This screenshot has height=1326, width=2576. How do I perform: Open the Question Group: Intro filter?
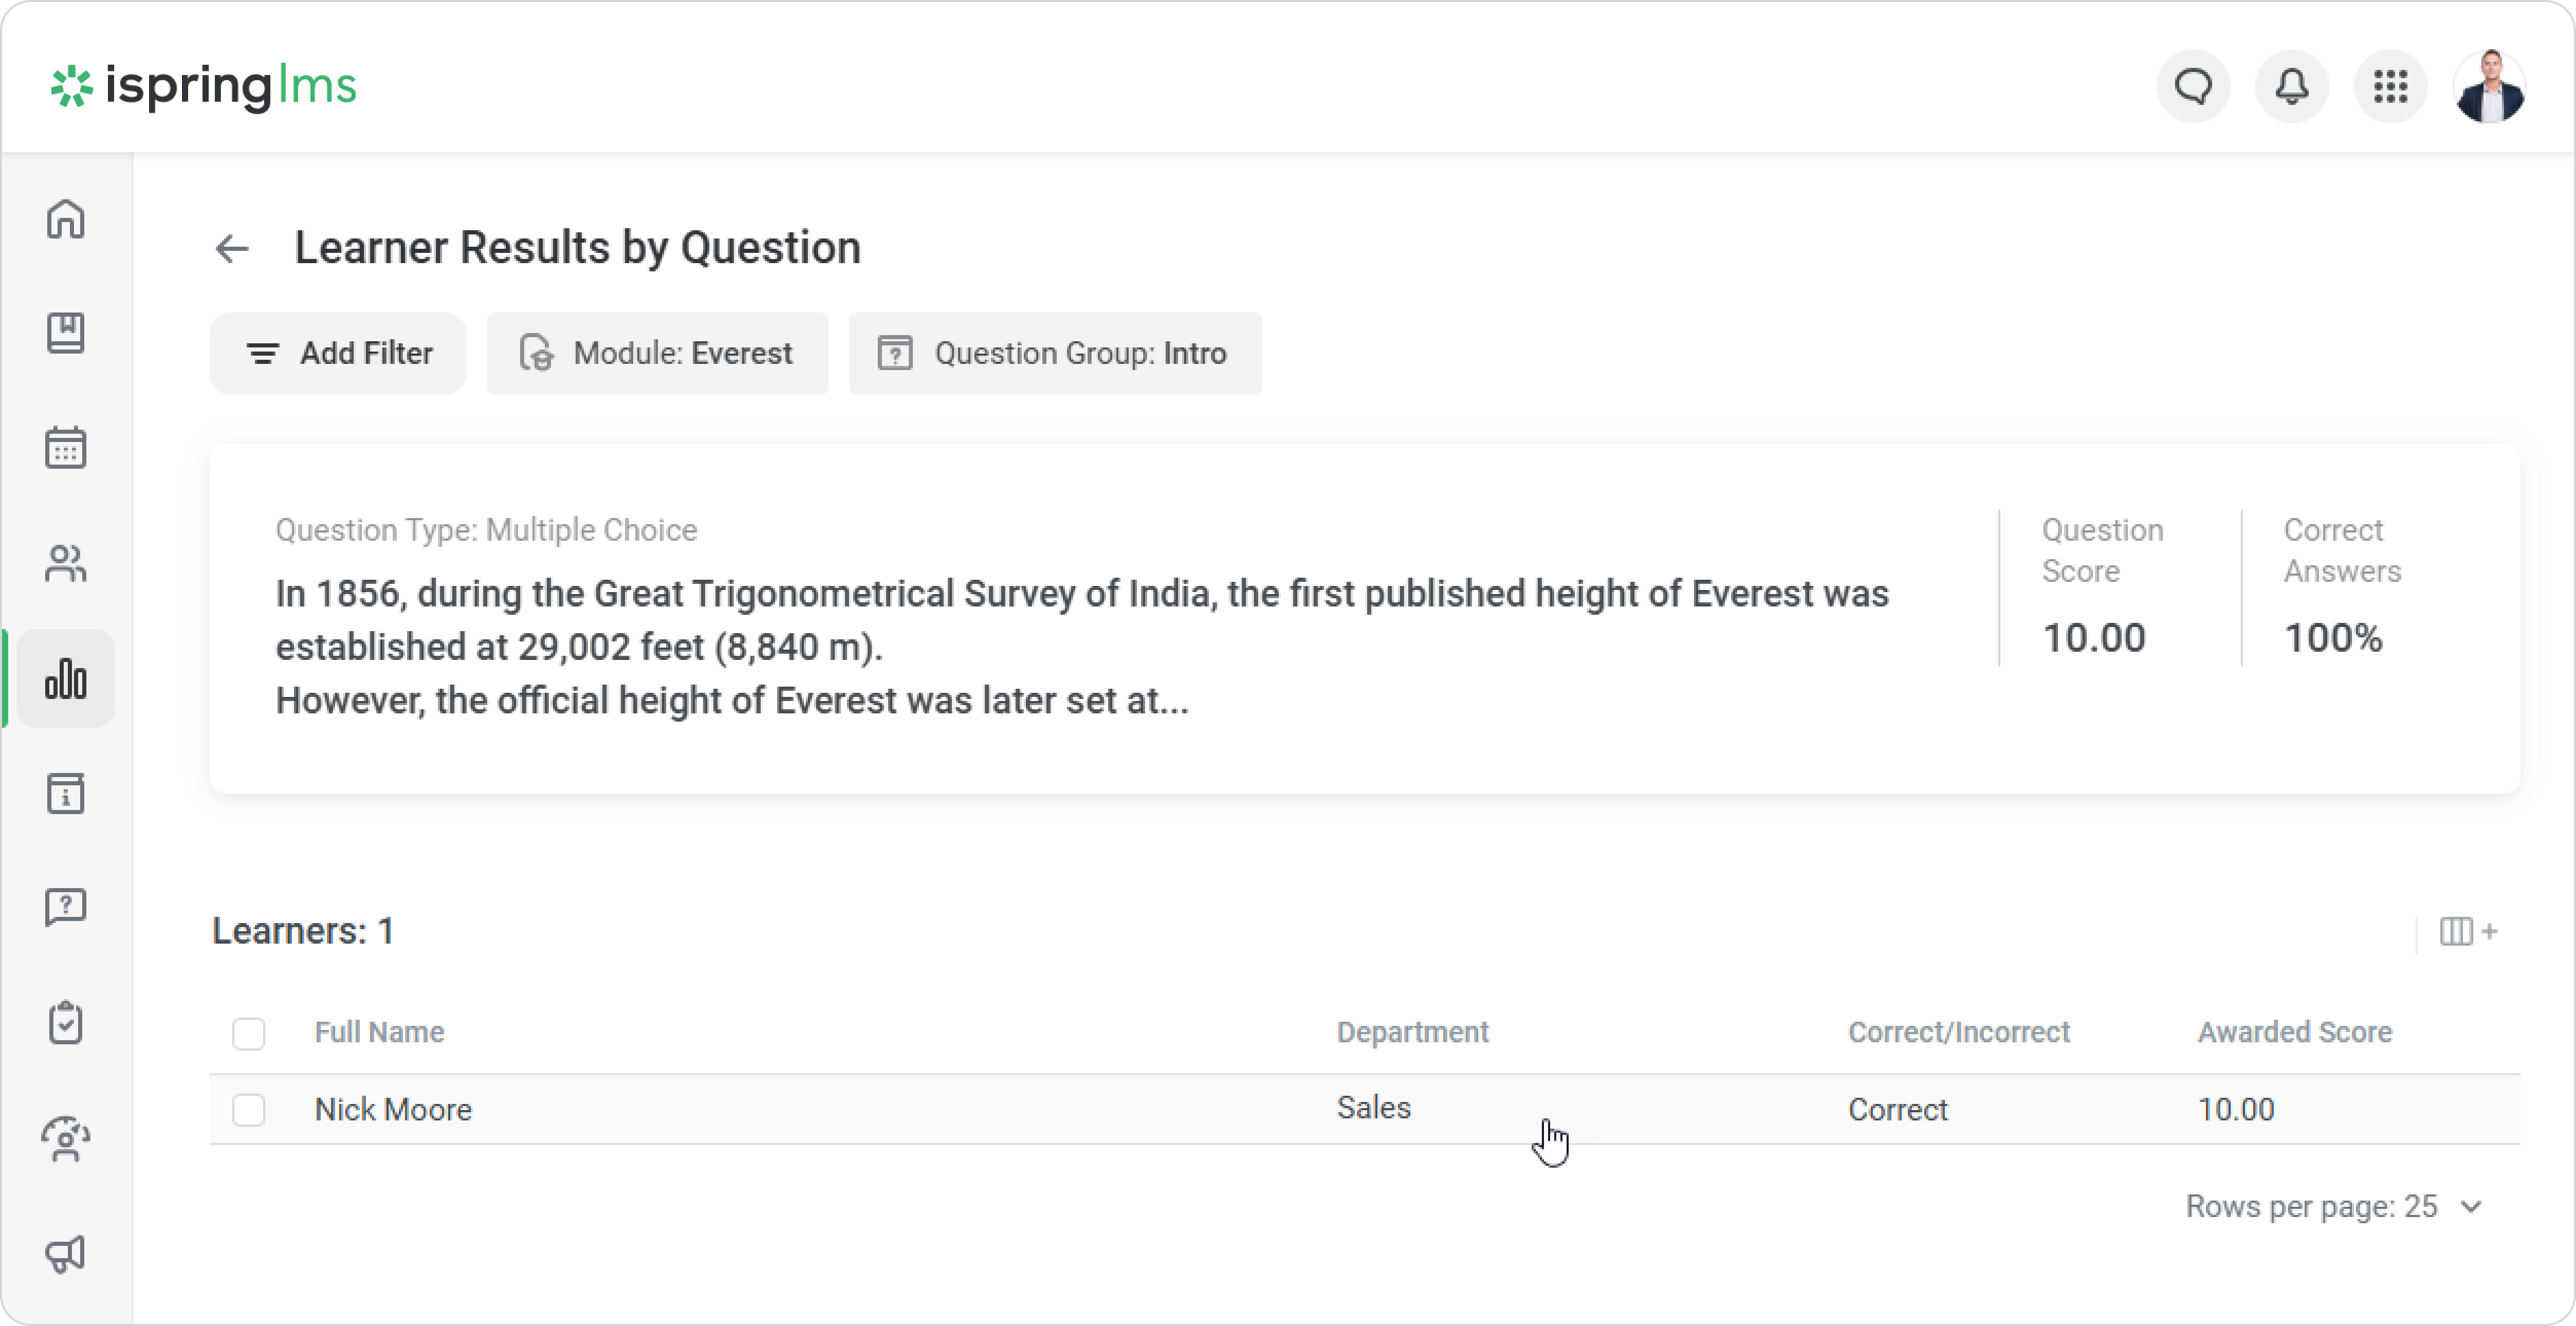(x=1055, y=354)
